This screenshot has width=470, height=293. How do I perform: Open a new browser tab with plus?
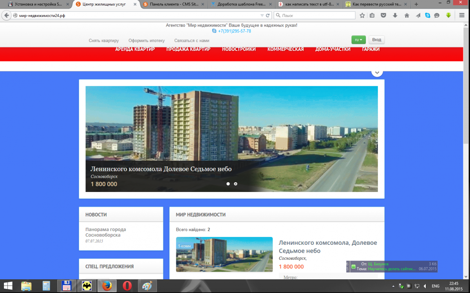coord(416,4)
